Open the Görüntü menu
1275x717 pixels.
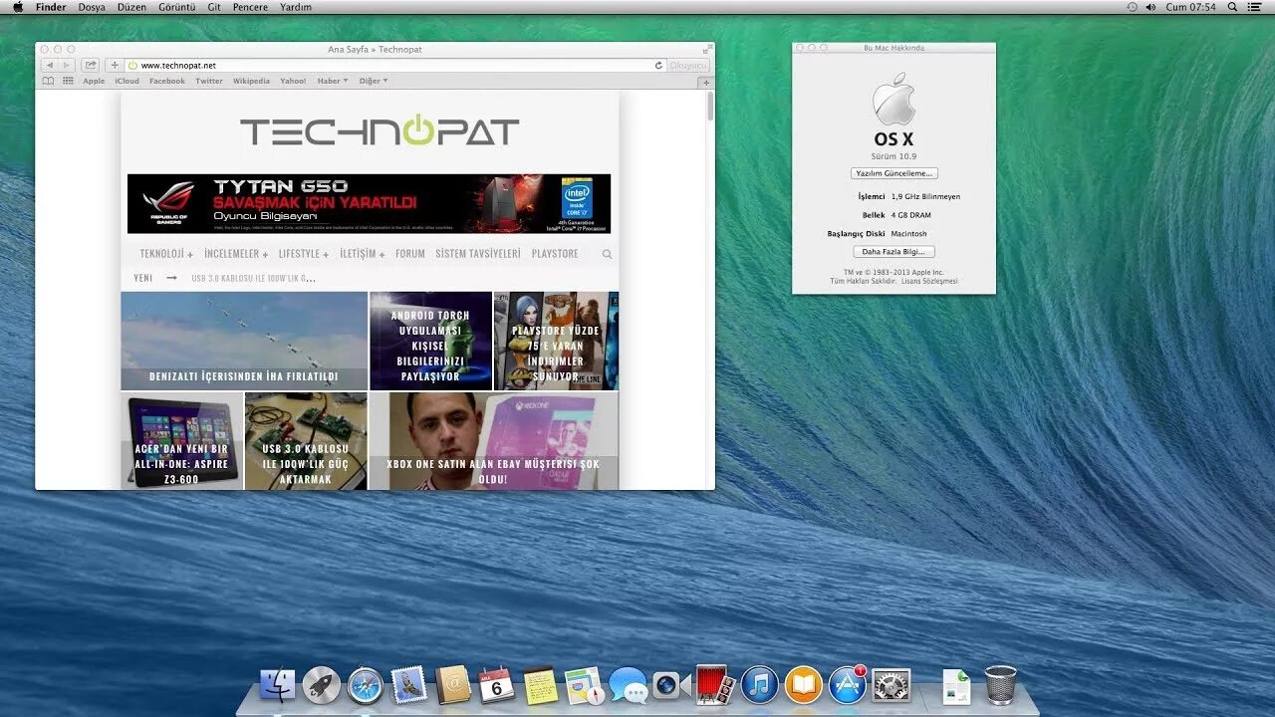pyautogui.click(x=177, y=7)
